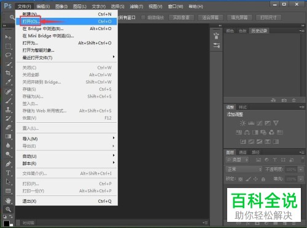Toggle the 细微缩放 checkbox
307x228 pixels.
click(x=143, y=17)
